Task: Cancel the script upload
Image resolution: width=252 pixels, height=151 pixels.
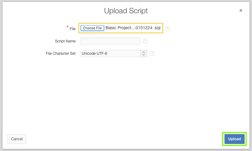Action: pos(17,139)
